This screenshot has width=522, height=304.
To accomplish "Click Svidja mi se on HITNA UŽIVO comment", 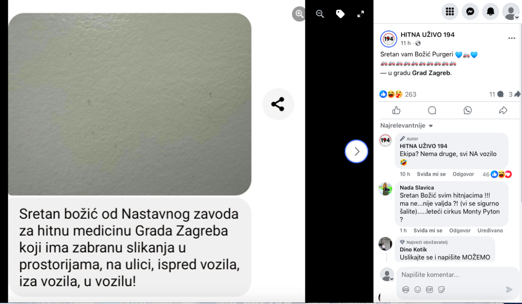I will click(x=431, y=174).
